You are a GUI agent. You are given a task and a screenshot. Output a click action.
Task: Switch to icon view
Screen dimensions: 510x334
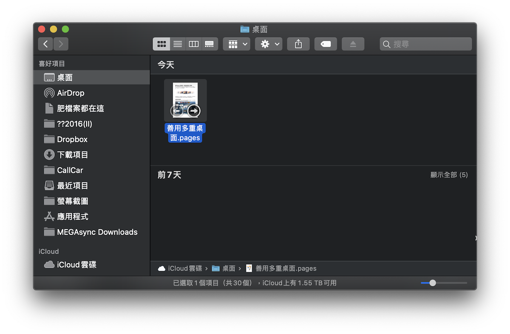pyautogui.click(x=161, y=44)
